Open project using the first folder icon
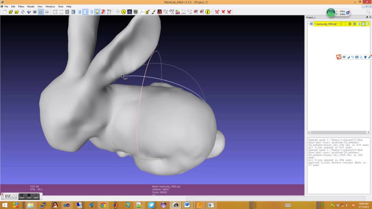 [11, 12]
